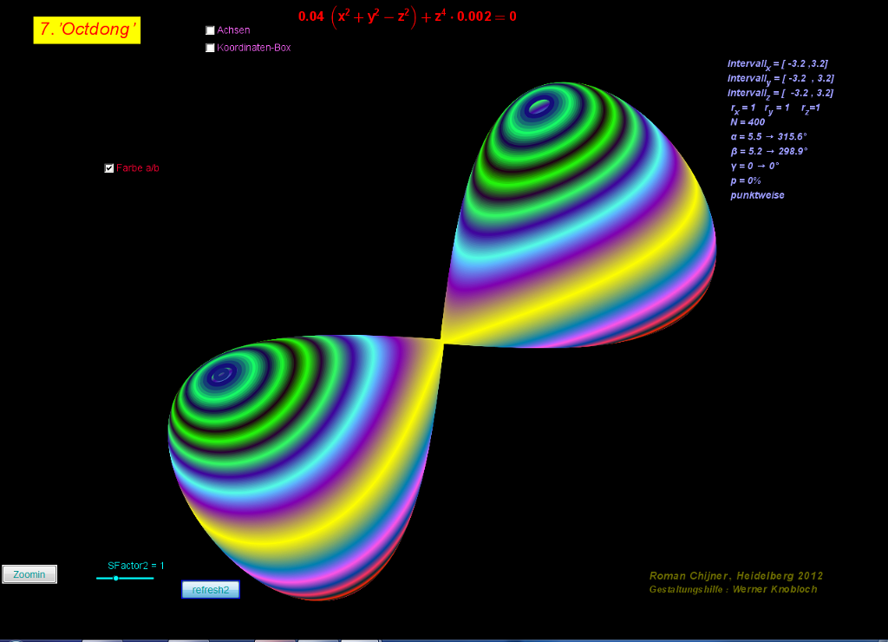
Task: Select the Intervall y range text
Action: (x=780, y=78)
